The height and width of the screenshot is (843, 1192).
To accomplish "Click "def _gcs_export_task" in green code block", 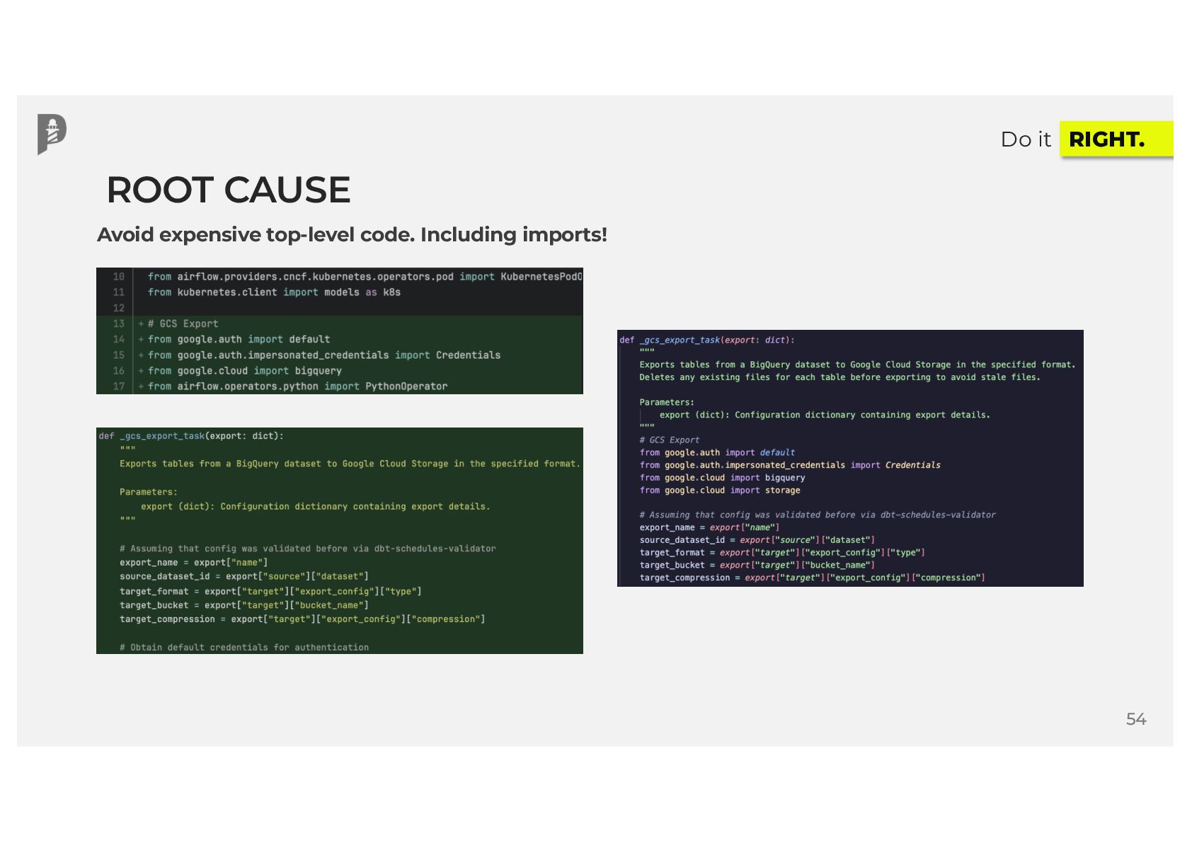I will [x=191, y=436].
